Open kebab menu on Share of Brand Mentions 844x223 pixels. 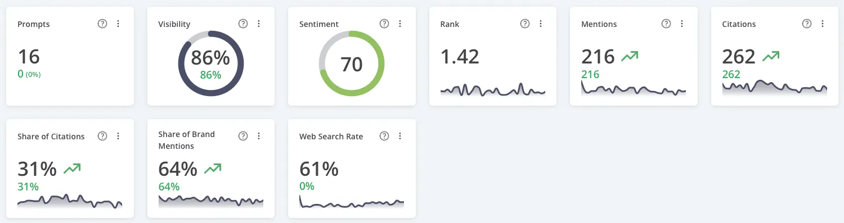259,136
